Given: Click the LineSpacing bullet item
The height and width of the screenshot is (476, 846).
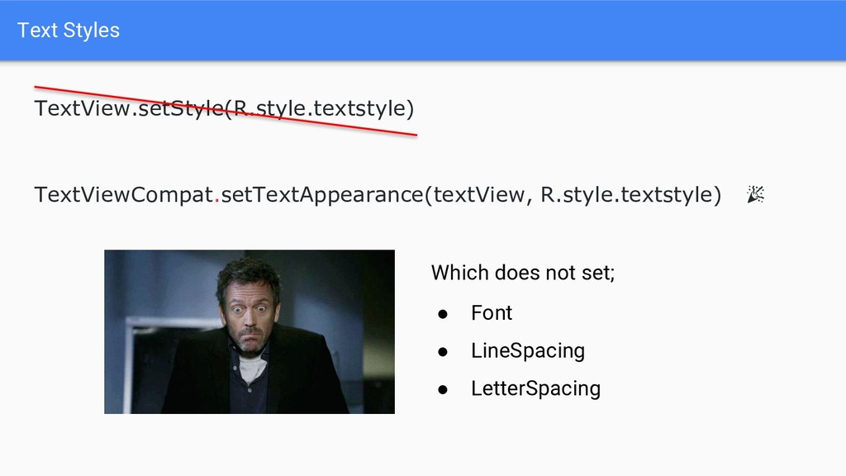Looking at the screenshot, I should pyautogui.click(x=528, y=350).
